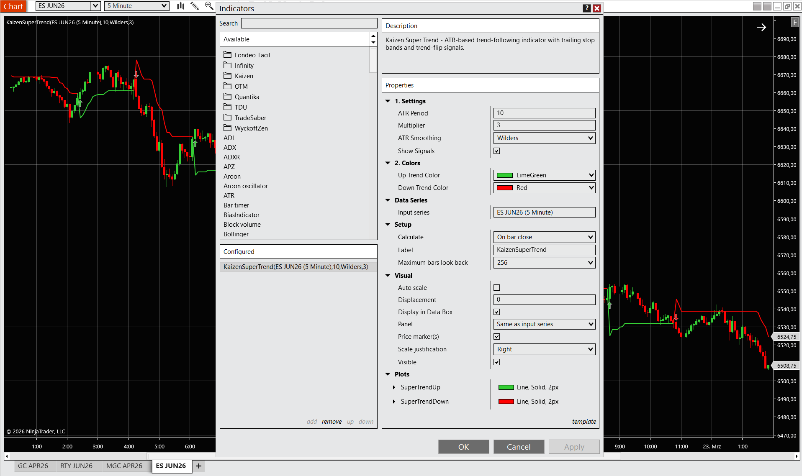Click the zoom in magnifier icon

click(x=209, y=6)
